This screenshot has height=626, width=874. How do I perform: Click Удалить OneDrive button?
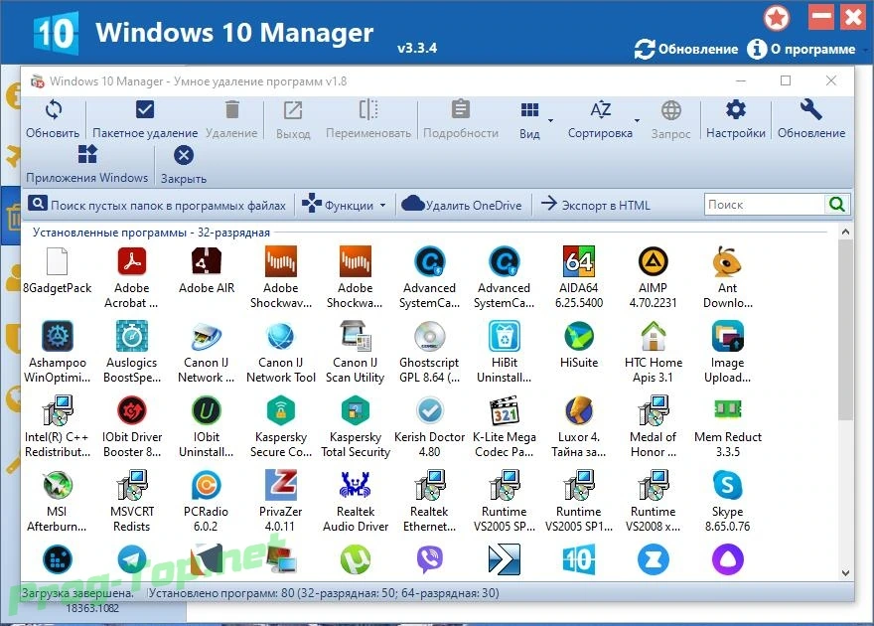462,205
